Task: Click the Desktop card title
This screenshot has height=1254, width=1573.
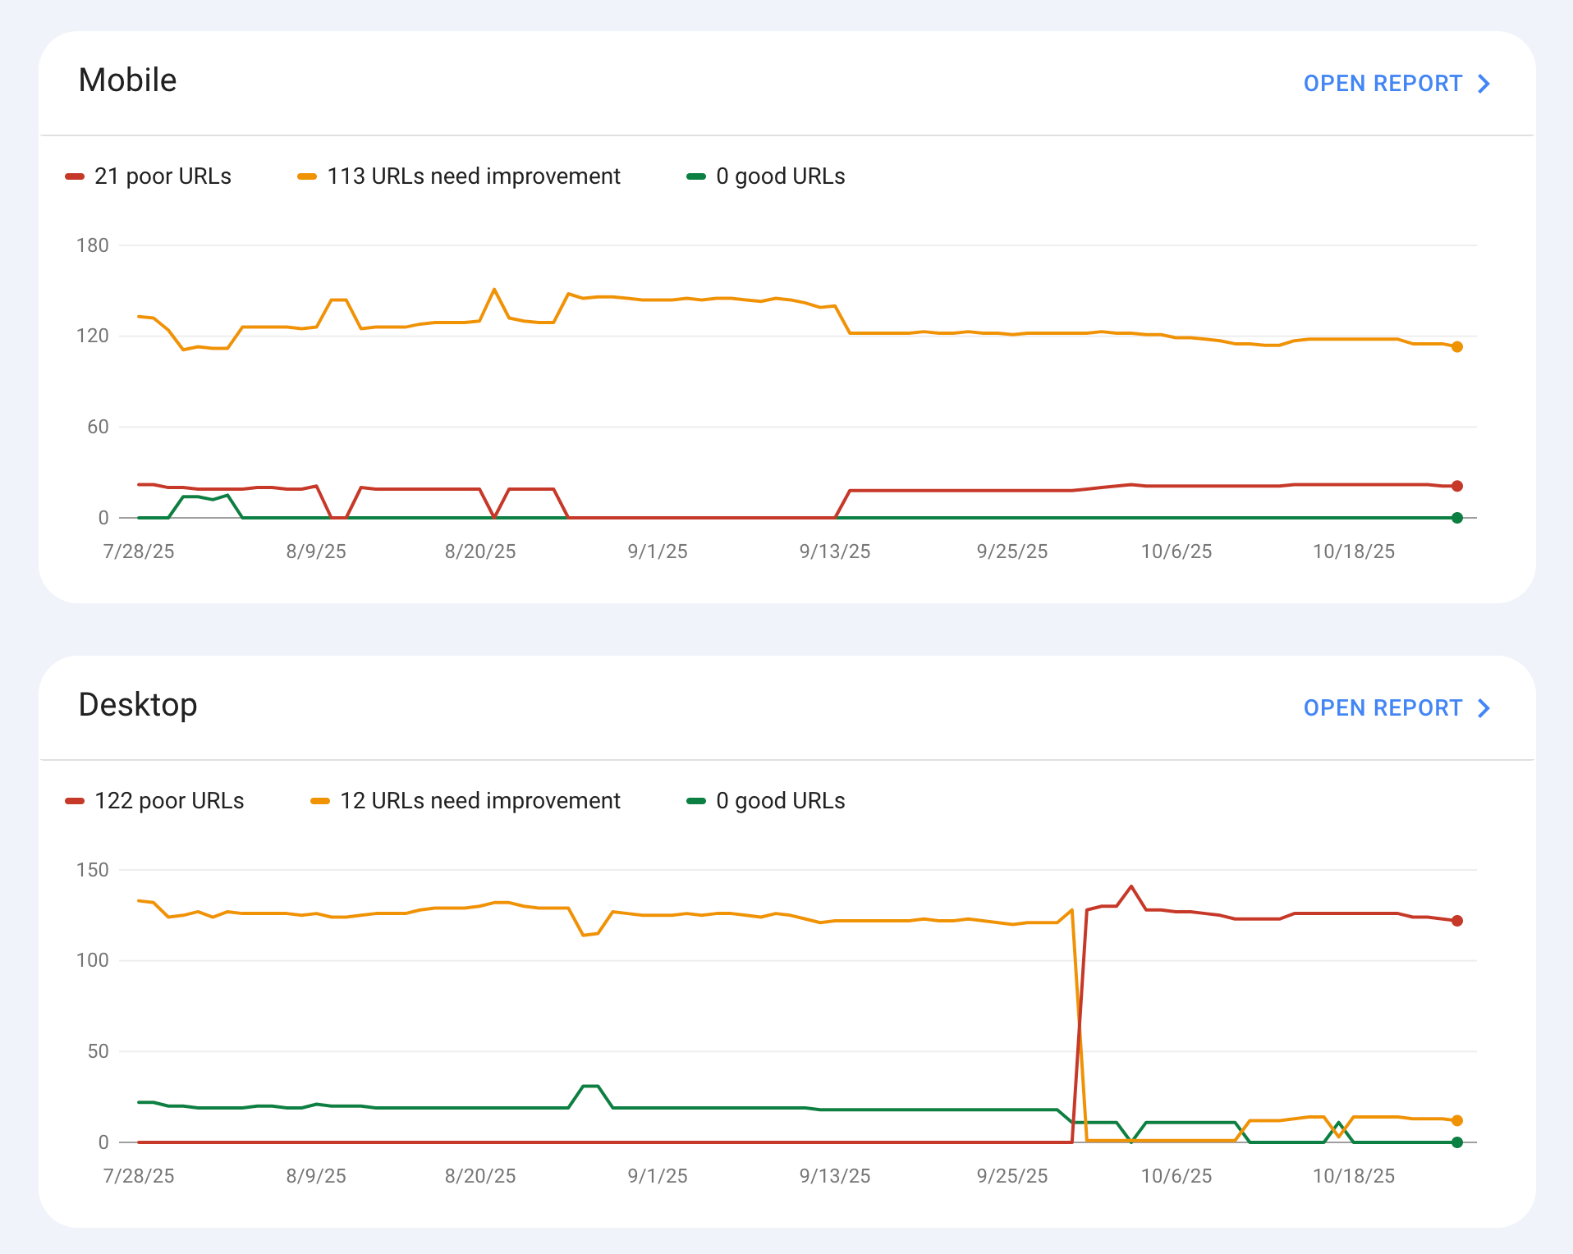Action: tap(138, 705)
